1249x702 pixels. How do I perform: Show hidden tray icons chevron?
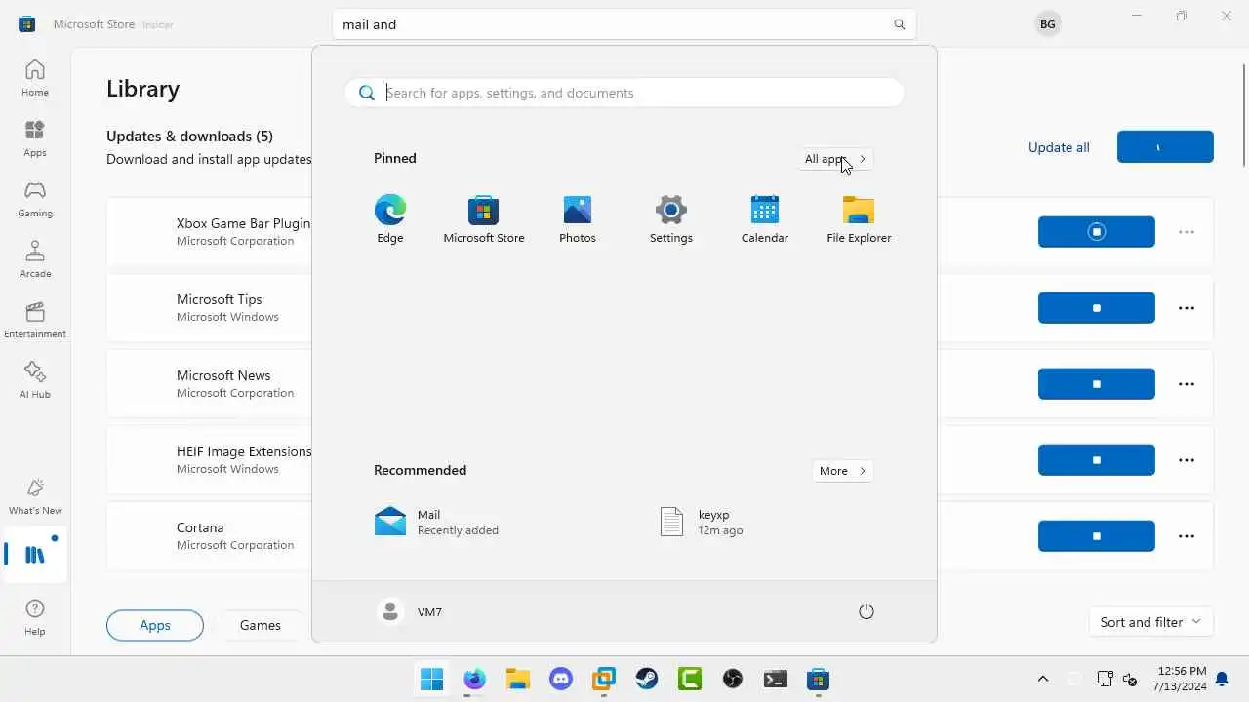coord(1043,679)
